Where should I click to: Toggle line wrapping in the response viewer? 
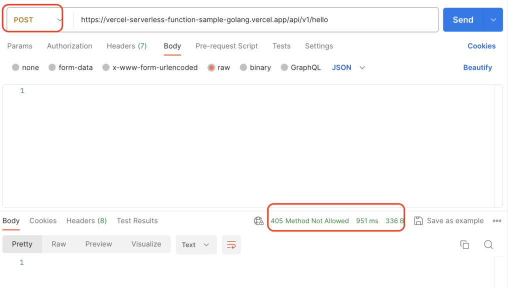[231, 244]
